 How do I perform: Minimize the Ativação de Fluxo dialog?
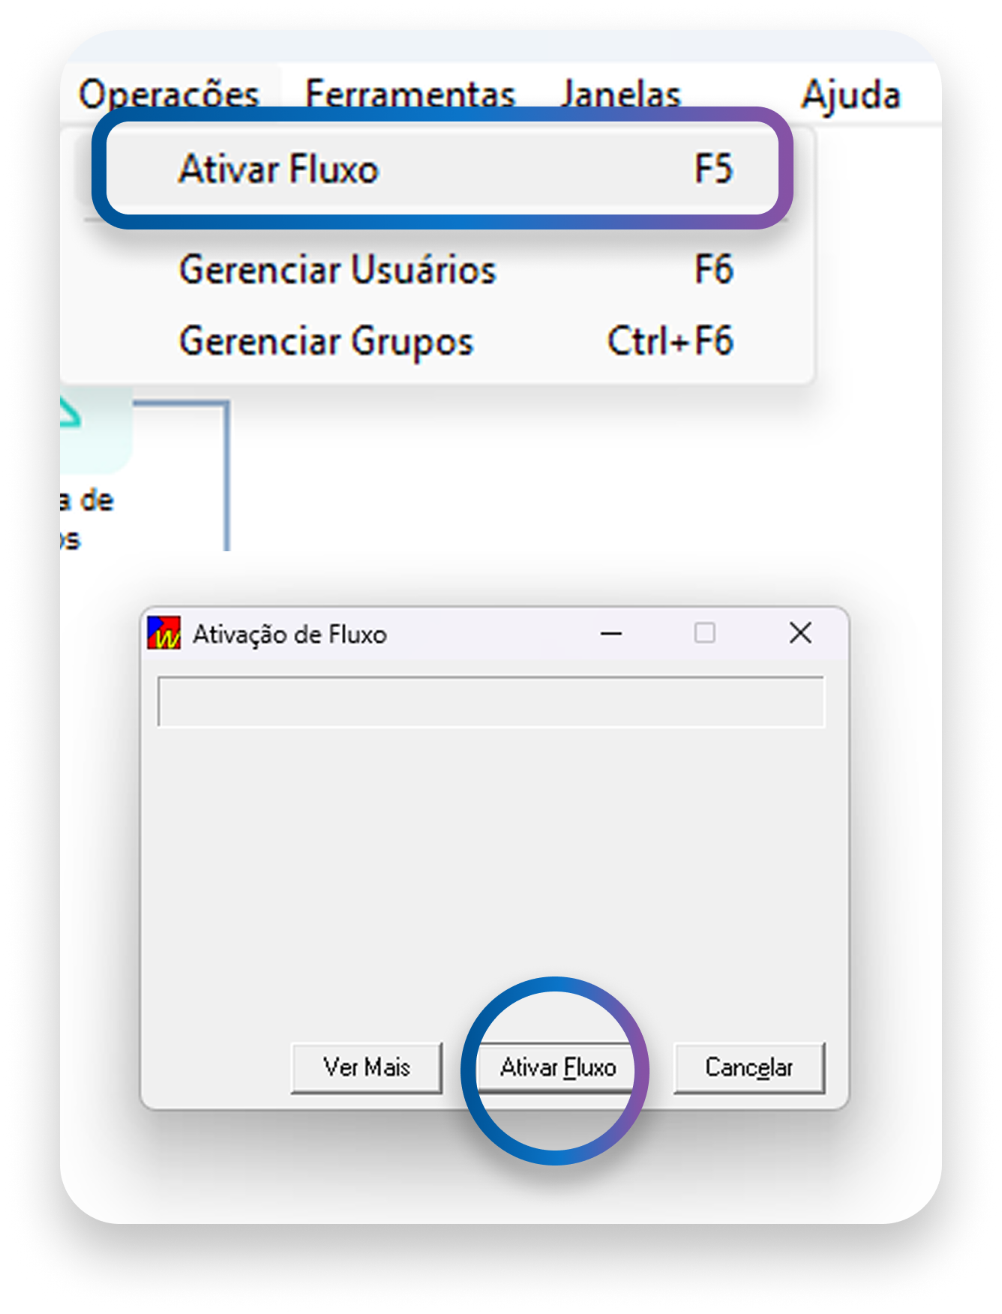point(611,634)
